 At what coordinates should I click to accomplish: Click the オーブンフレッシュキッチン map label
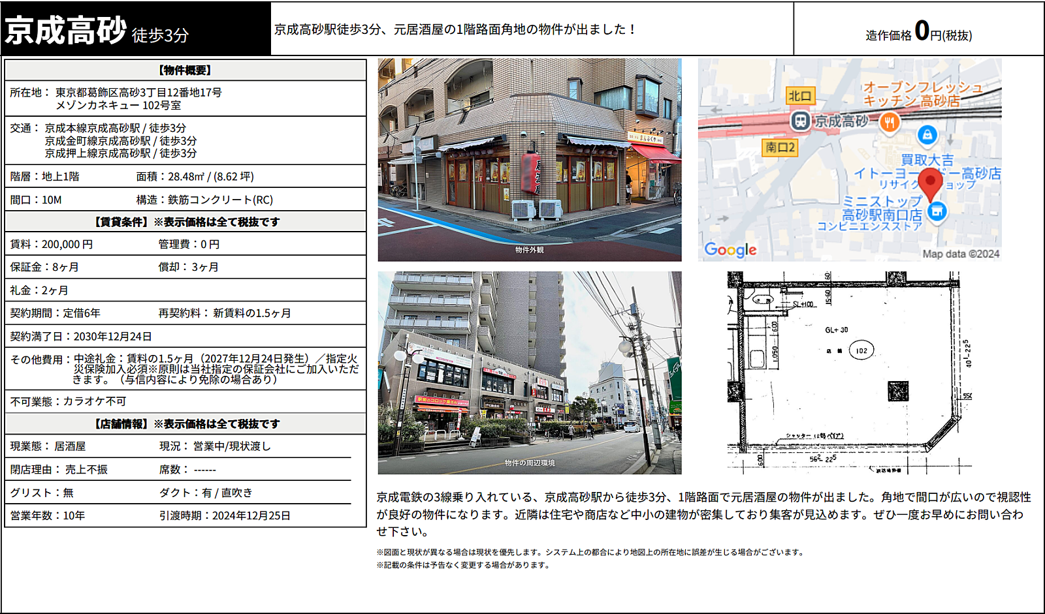pos(923,94)
